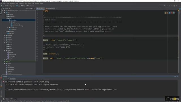Collapse the Controllers folder arrow
This screenshot has width=181, height=102.
point(8,20)
